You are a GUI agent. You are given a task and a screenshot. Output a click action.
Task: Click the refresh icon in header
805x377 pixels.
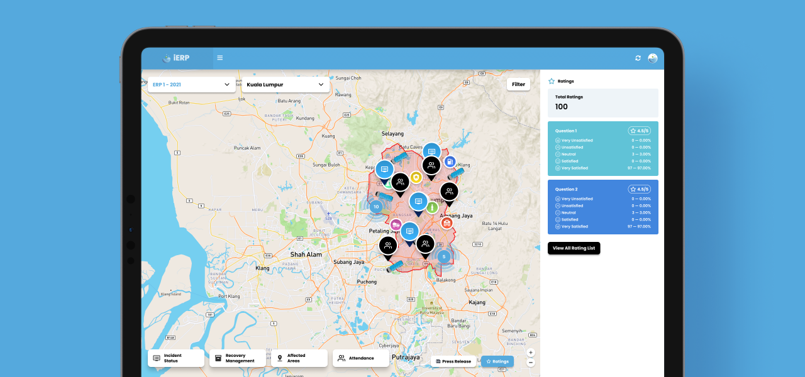coord(638,58)
